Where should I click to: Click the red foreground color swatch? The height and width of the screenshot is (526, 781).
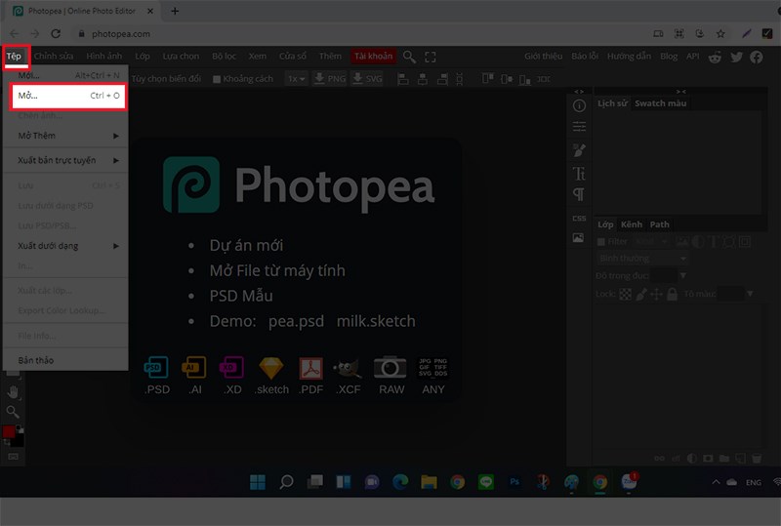[10, 431]
